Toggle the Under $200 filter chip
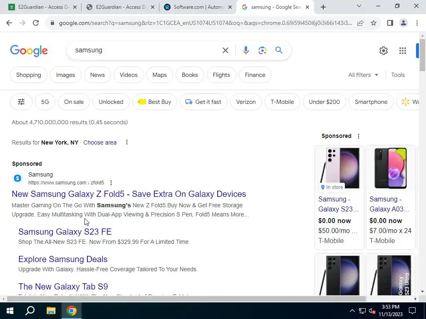 click(324, 102)
